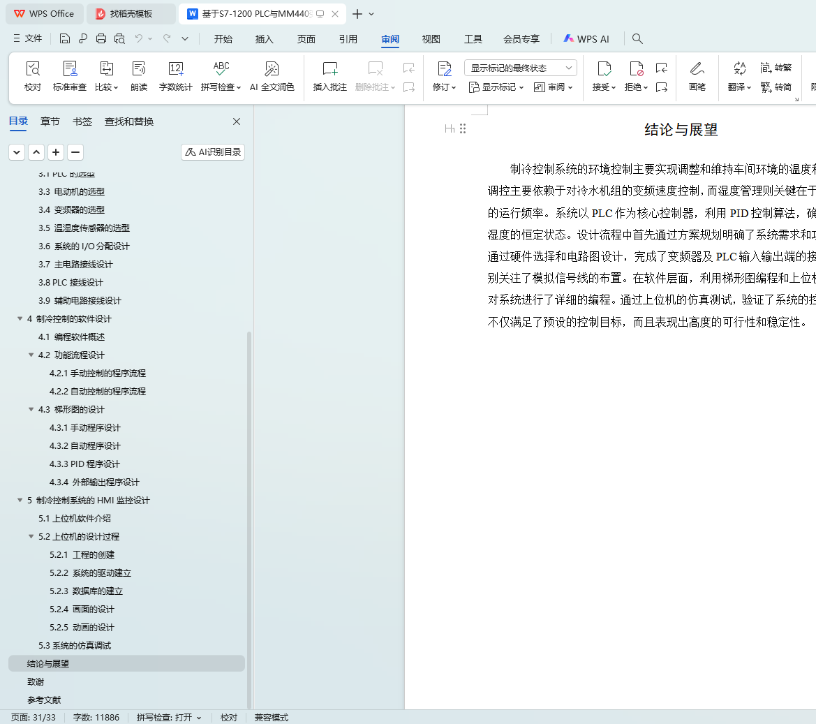Image resolution: width=816 pixels, height=724 pixels.
Task: Open the 翻译 translate tool
Action: point(739,76)
